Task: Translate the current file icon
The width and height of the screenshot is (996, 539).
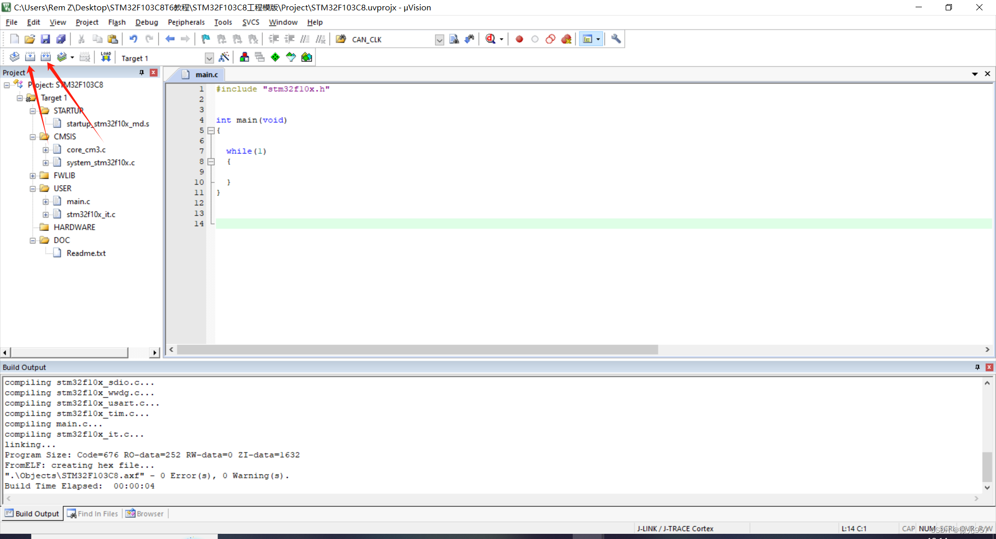Action: pos(15,57)
